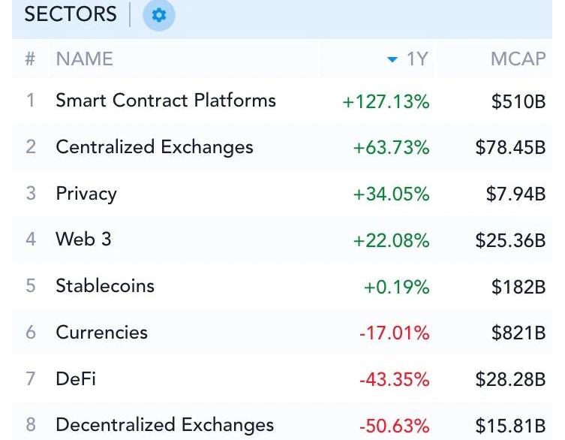Click the -50.63% yearly change value
Image resolution: width=565 pixels, height=440 pixels.
(394, 426)
